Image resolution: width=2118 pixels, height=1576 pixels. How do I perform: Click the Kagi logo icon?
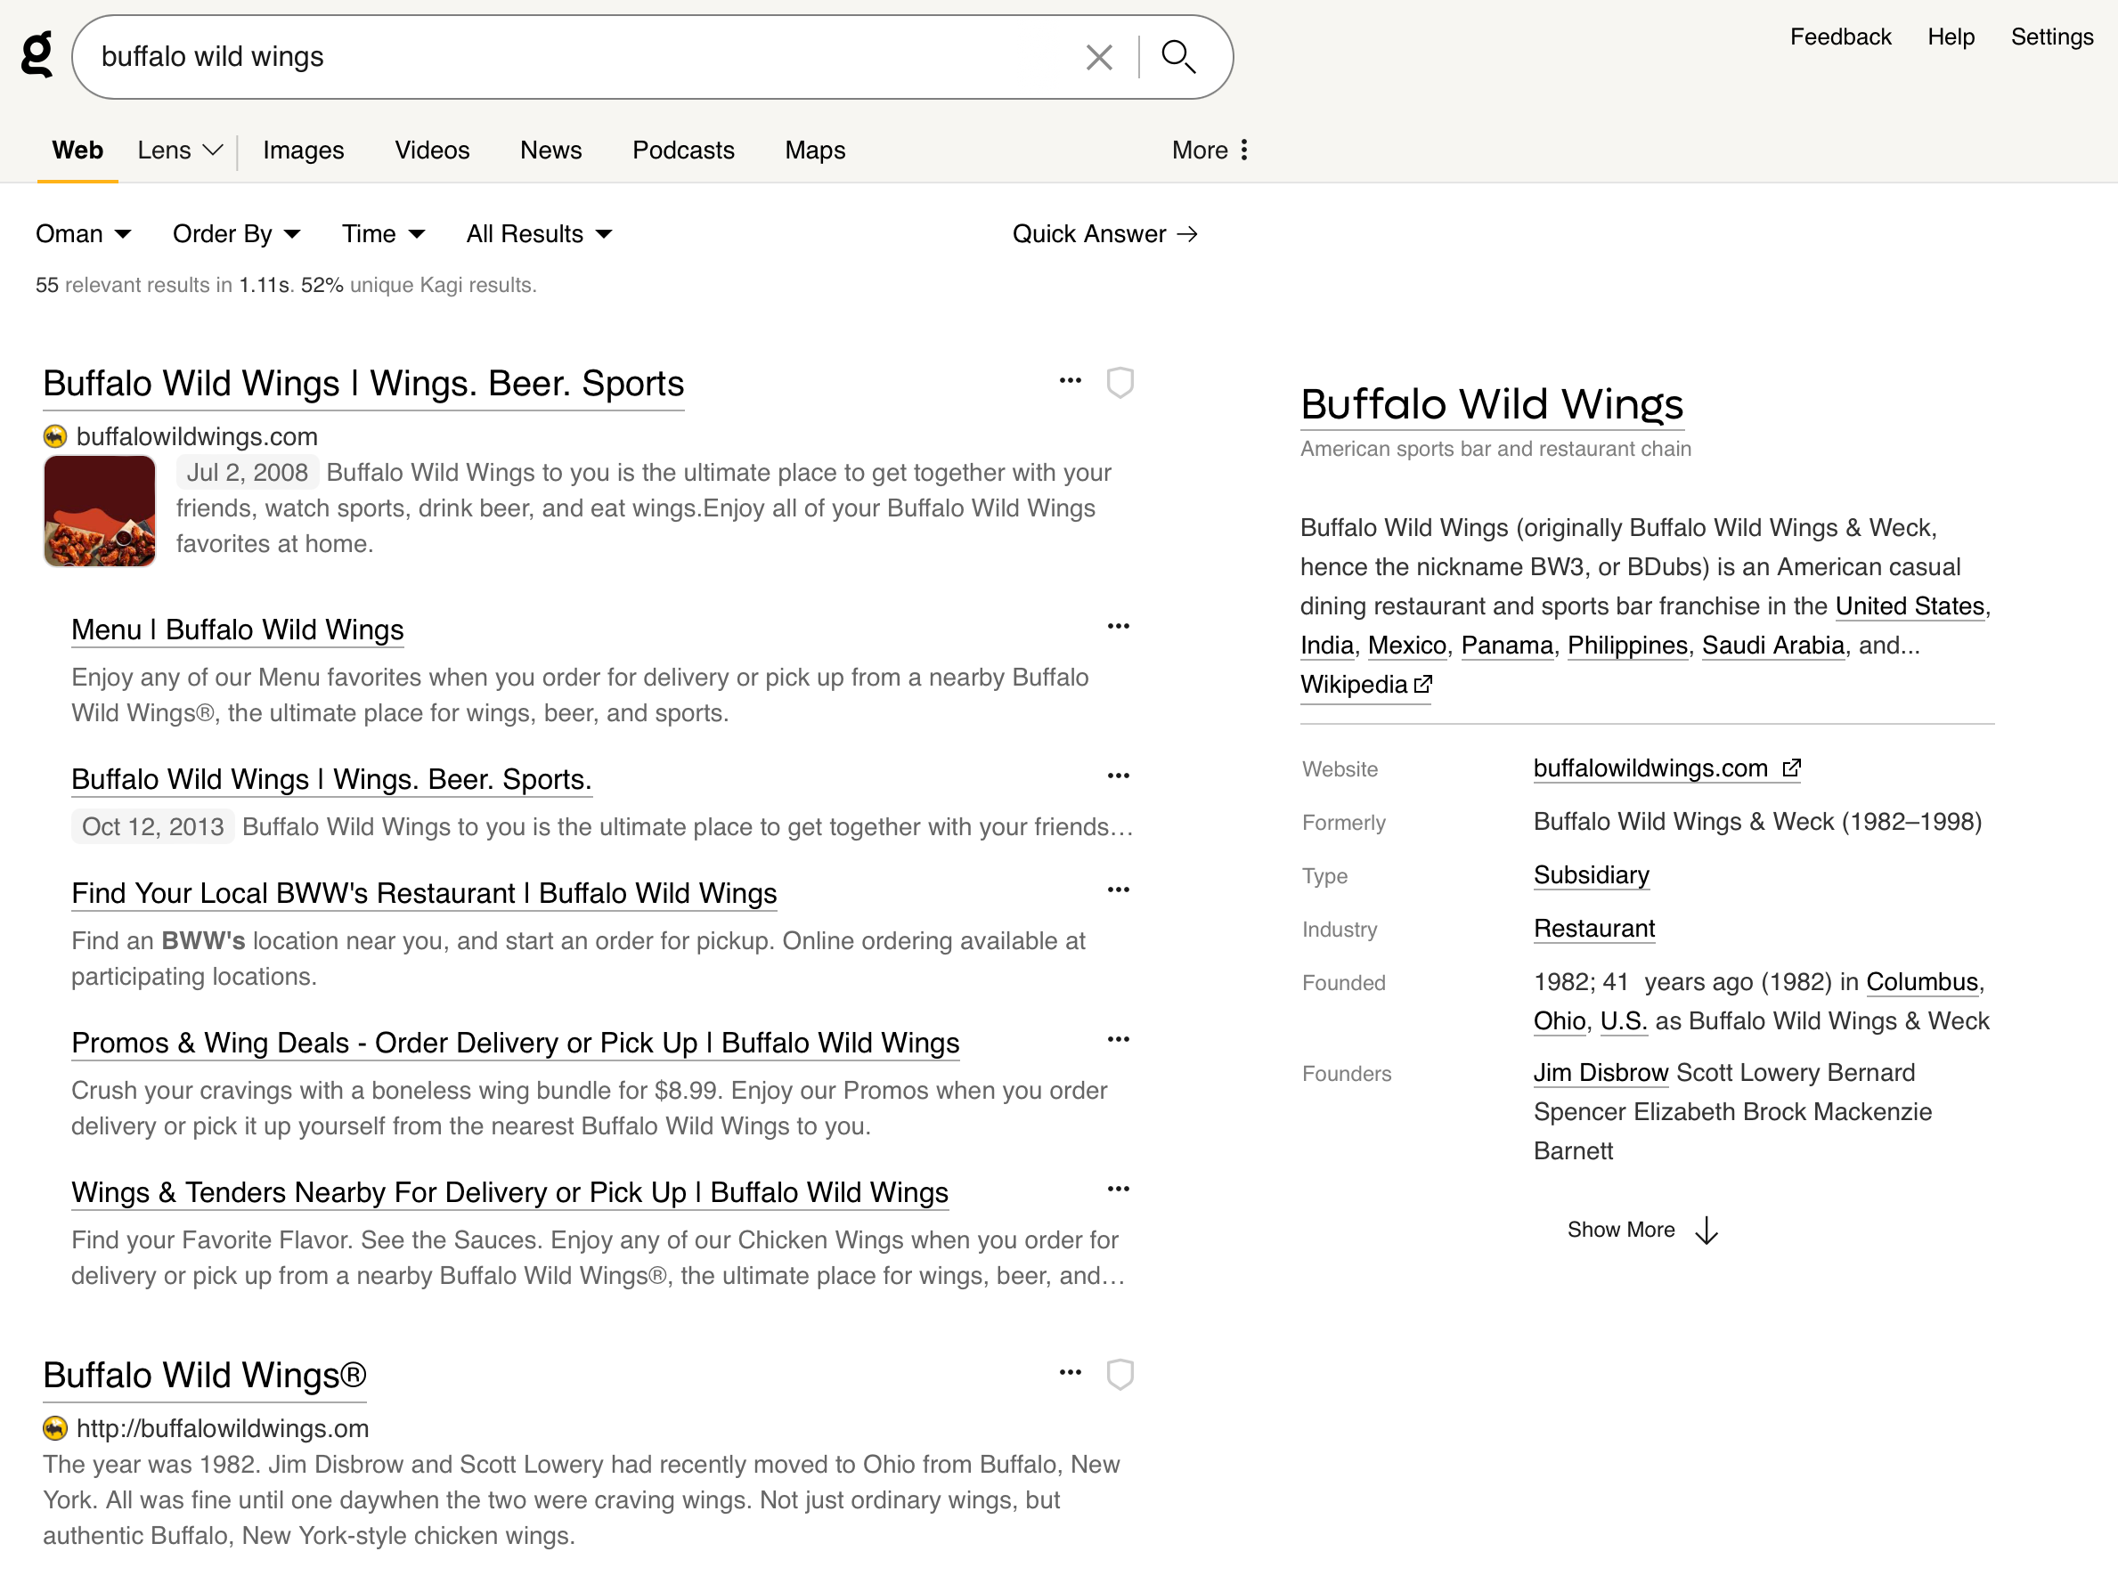[x=37, y=54]
